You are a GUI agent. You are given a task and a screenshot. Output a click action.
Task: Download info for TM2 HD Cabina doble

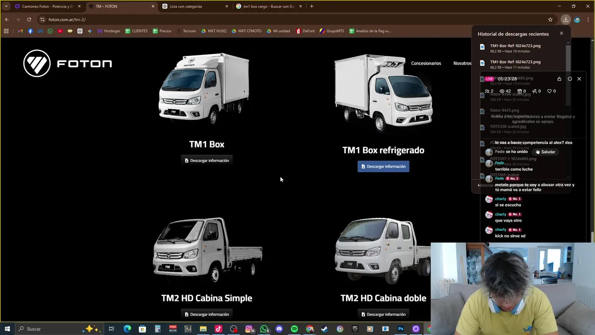pos(383,314)
